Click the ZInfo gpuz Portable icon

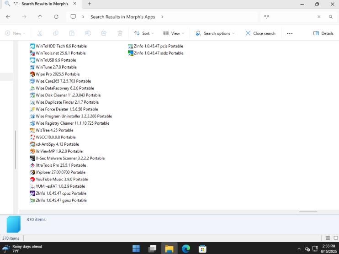(32, 201)
